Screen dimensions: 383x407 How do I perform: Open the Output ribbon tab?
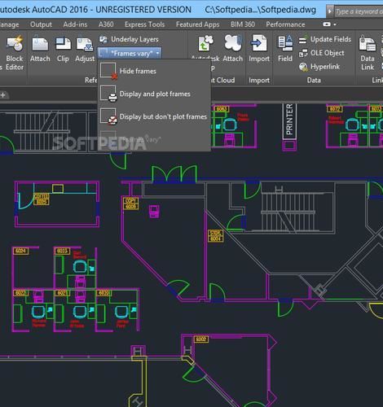coord(41,24)
